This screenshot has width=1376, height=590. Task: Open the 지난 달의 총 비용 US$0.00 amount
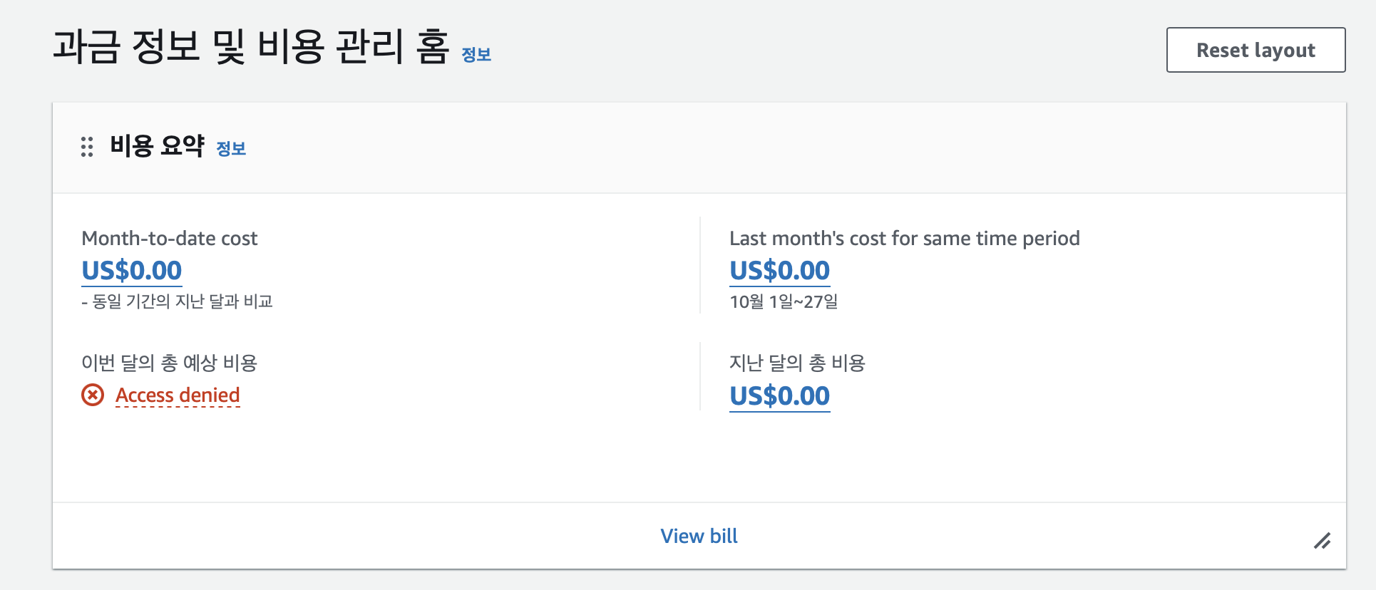(779, 396)
